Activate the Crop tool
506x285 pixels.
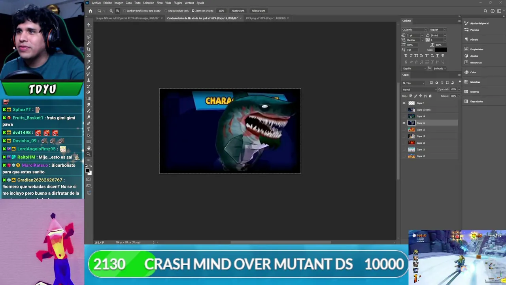pyautogui.click(x=89, y=49)
